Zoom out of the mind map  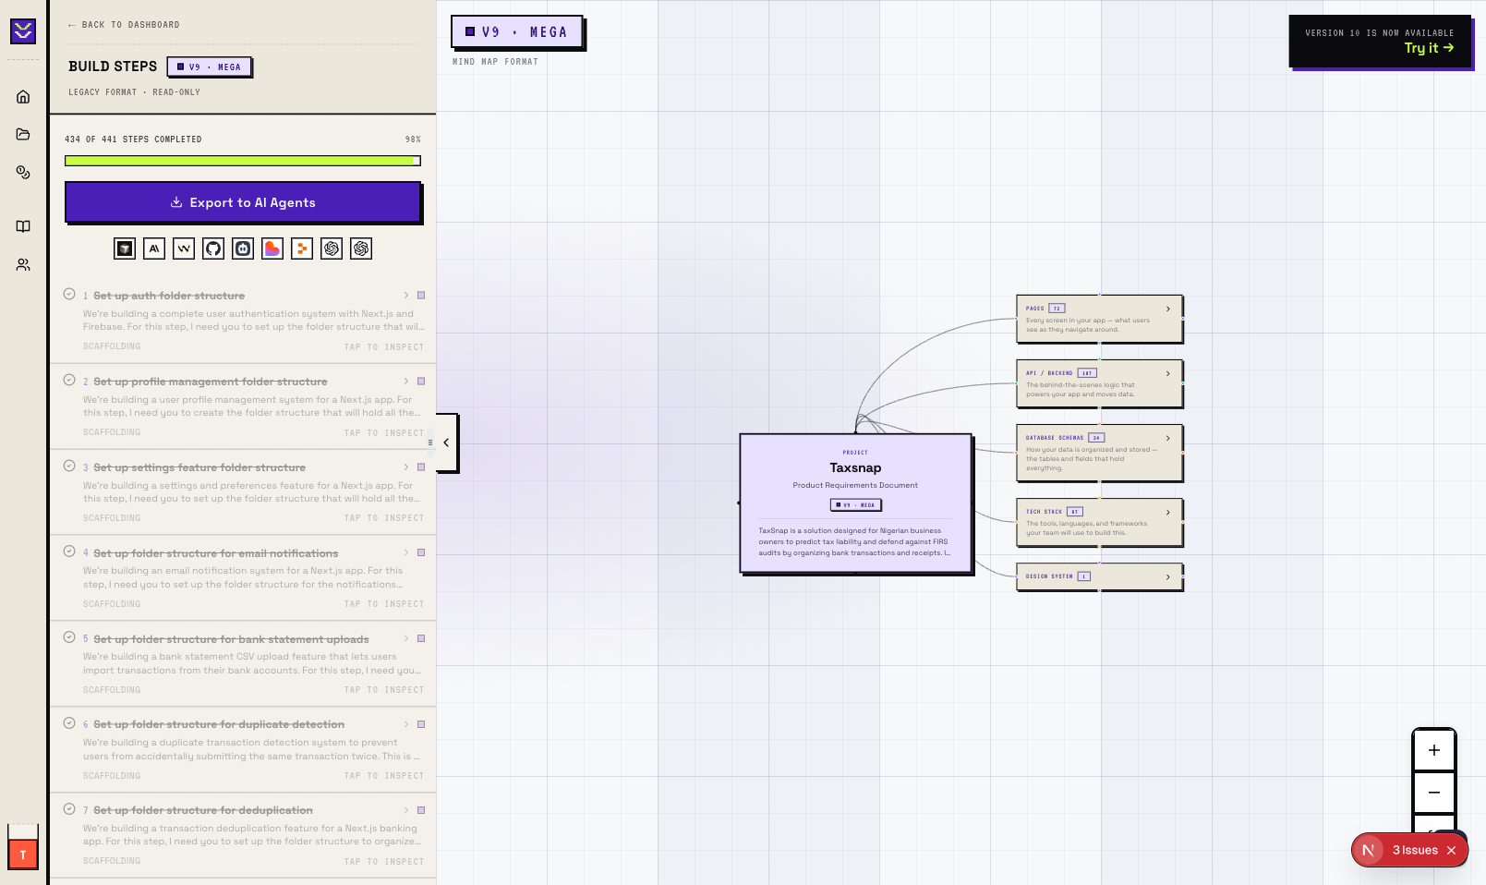coord(1434,793)
